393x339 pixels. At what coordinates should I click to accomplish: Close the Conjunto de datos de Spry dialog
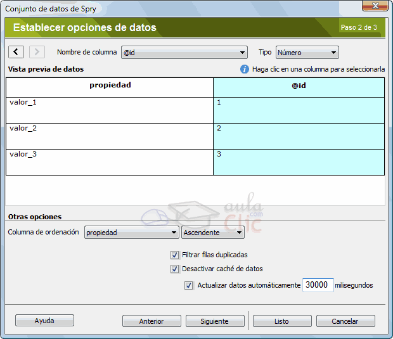tap(375, 6)
